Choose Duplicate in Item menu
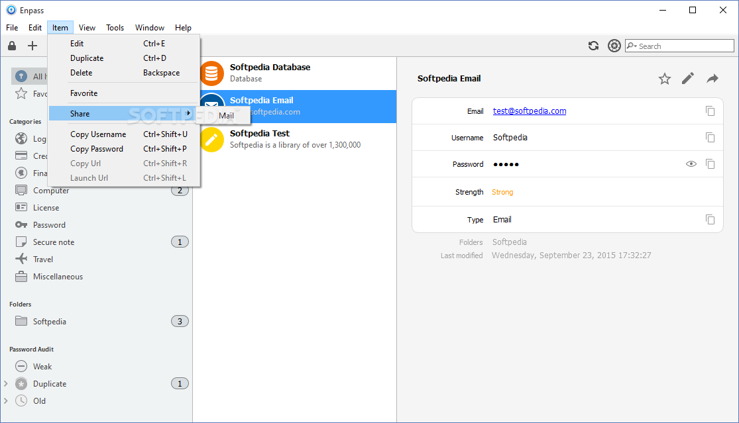This screenshot has width=739, height=423. [x=124, y=58]
